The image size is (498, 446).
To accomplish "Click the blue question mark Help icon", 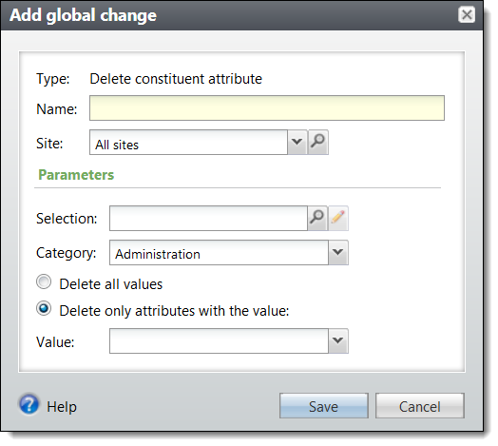I will click(29, 405).
